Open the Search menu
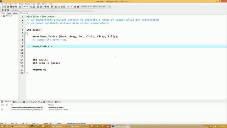 (11, 4)
